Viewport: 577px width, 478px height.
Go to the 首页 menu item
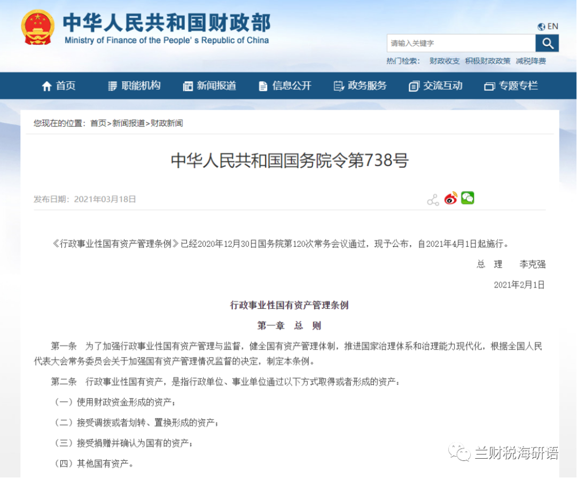tap(66, 86)
